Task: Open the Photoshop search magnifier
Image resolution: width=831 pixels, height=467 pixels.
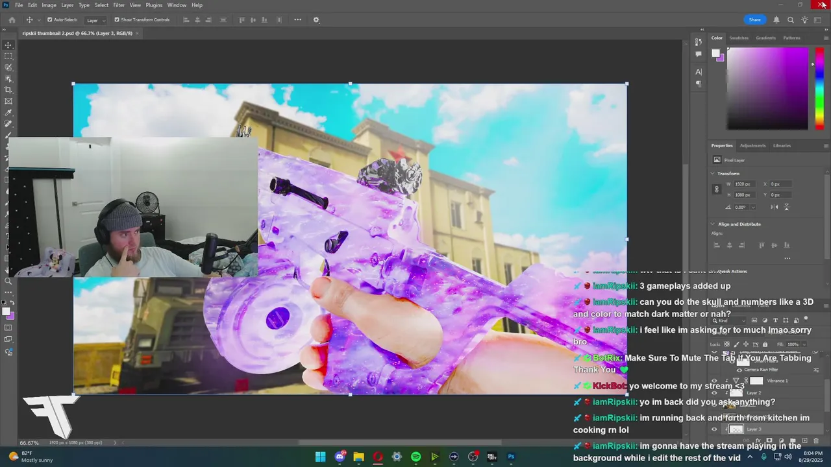Action: (x=791, y=19)
